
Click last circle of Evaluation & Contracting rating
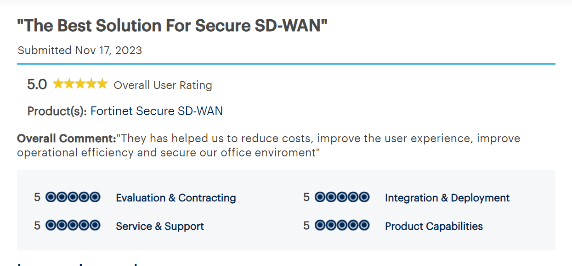(x=95, y=197)
